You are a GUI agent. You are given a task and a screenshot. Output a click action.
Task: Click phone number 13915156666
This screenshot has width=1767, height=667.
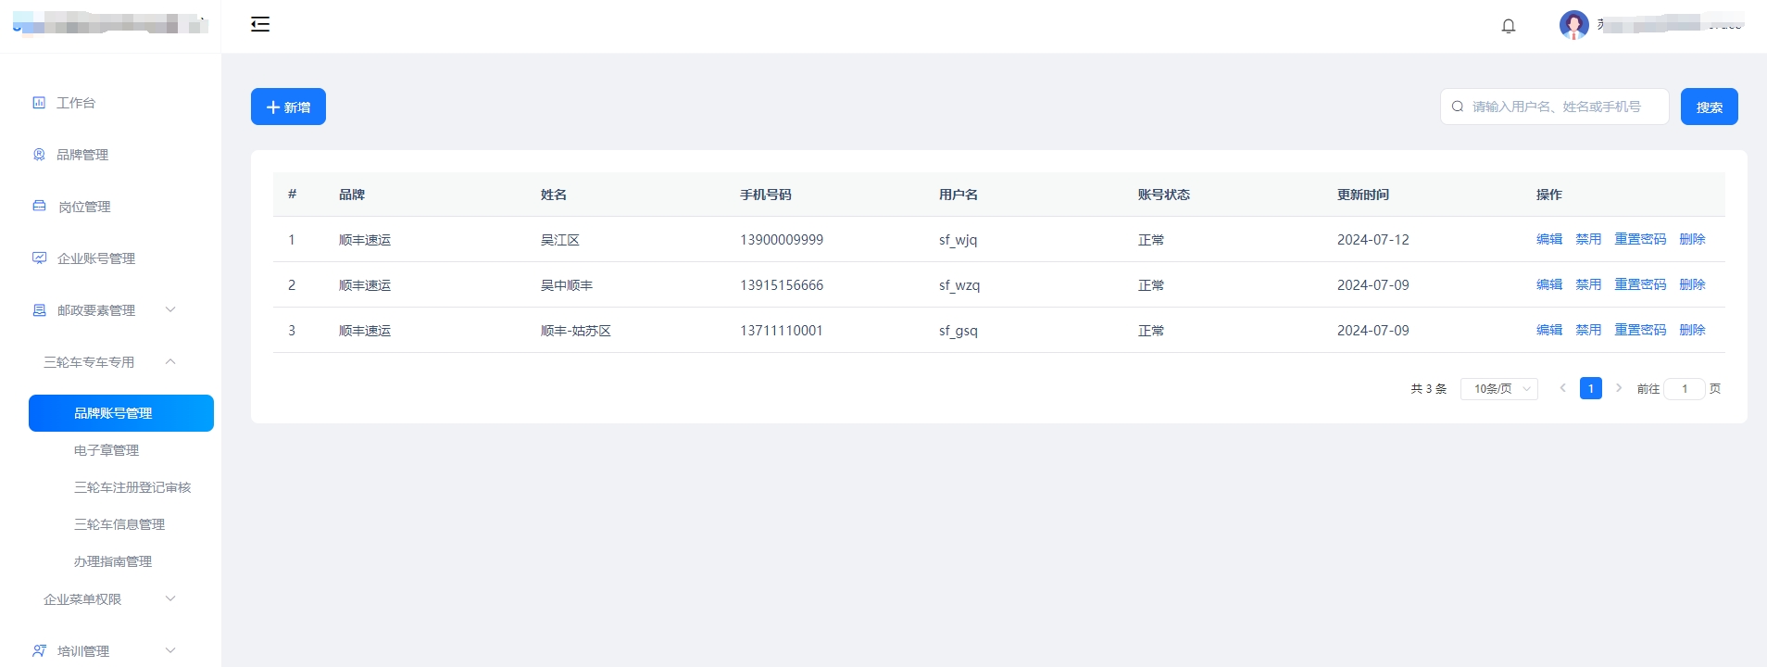click(782, 285)
